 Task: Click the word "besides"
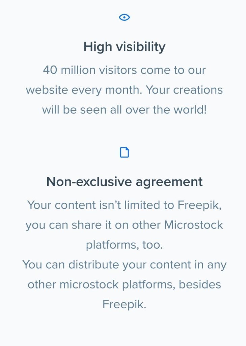200,285
